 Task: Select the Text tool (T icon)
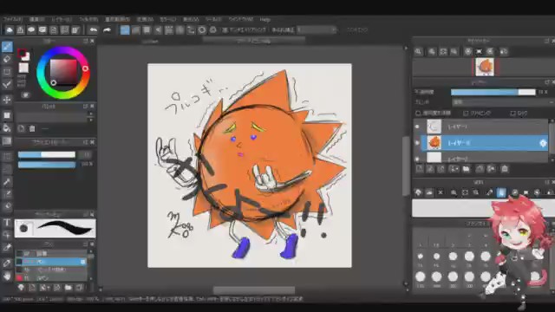[x=7, y=223]
